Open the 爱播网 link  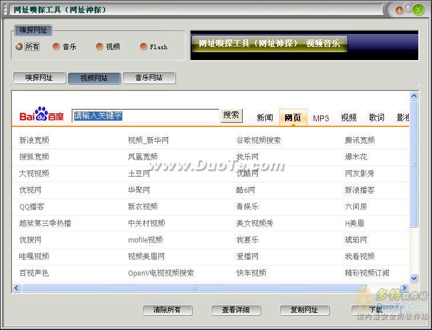point(247,256)
